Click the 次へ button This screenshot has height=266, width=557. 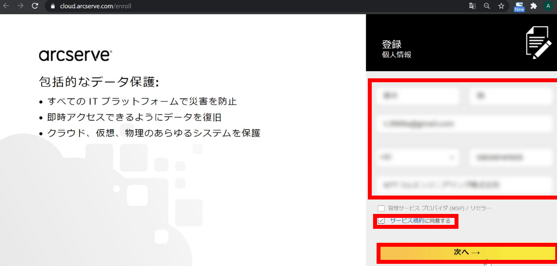coord(468,252)
